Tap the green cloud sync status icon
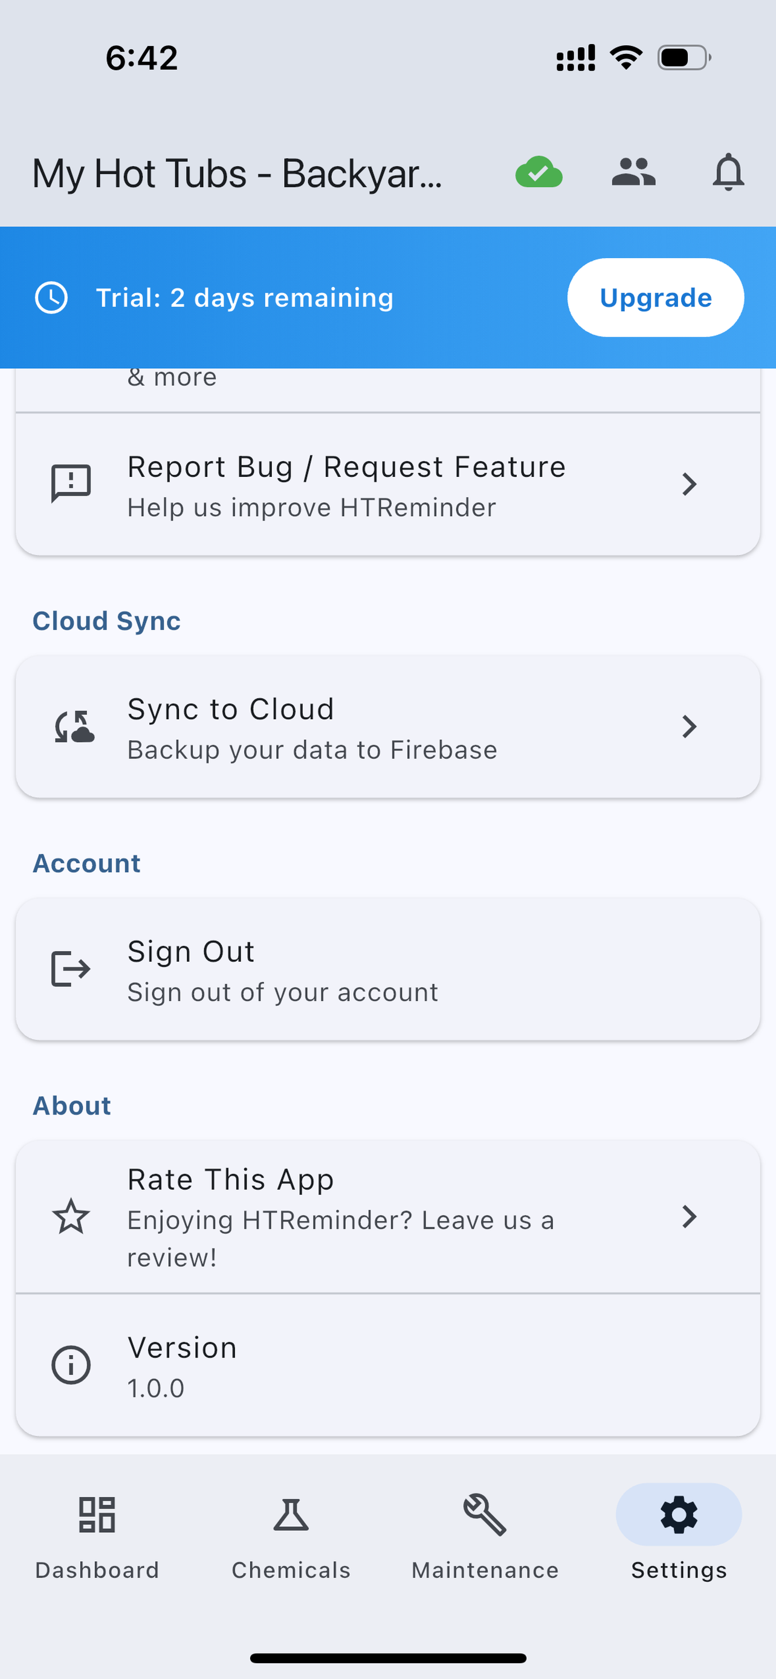The width and height of the screenshot is (776, 1679). click(539, 173)
